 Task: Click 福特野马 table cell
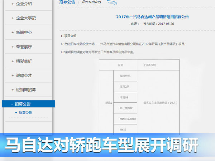coord(125,76)
